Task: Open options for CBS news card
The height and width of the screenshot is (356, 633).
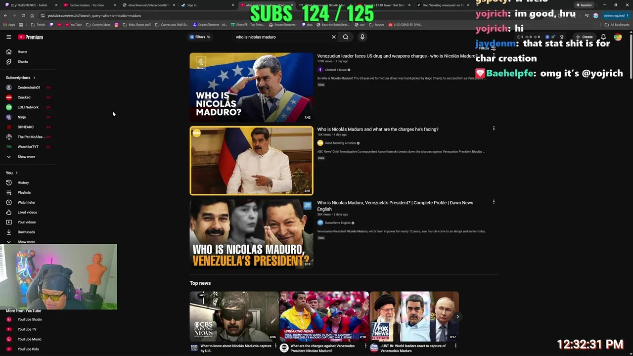Action: pyautogui.click(x=275, y=346)
